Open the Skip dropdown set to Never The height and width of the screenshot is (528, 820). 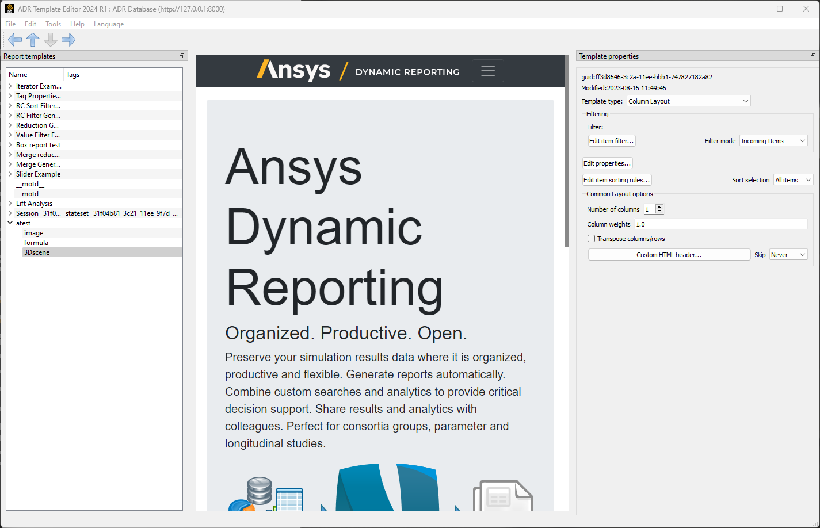tap(788, 255)
